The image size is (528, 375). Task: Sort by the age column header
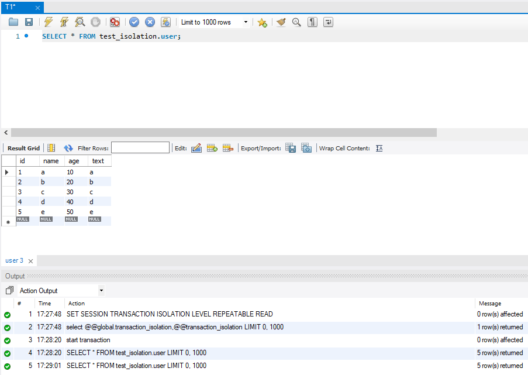76,161
